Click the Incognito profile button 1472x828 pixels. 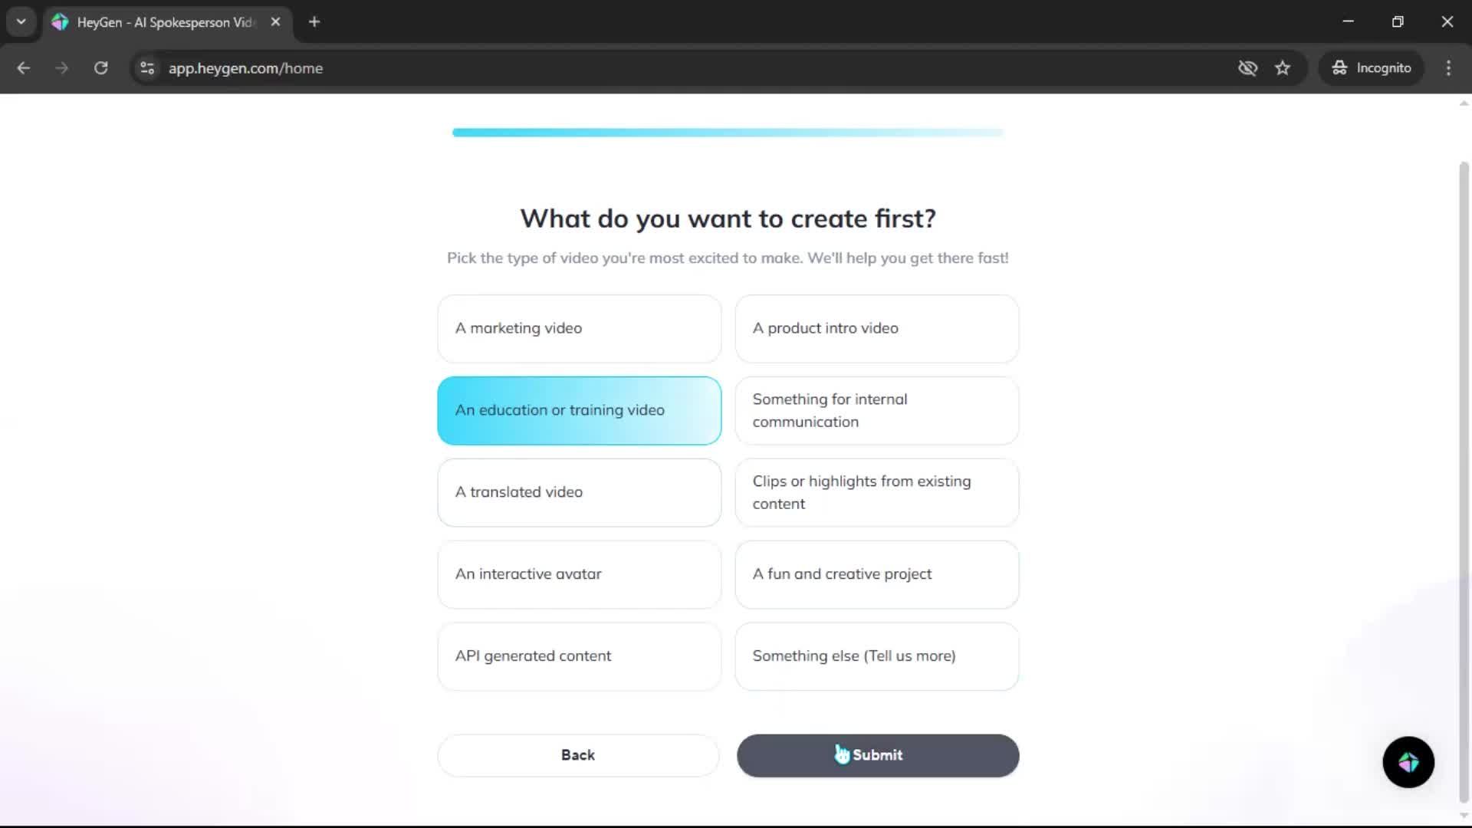[1372, 68]
